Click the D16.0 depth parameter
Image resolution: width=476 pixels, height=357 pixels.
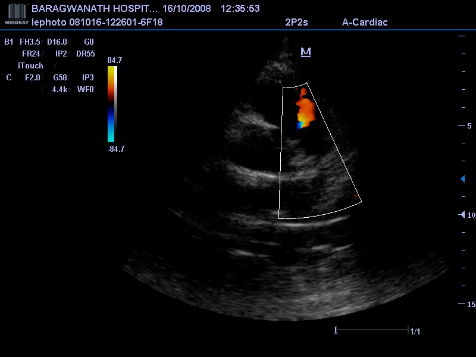click(57, 42)
